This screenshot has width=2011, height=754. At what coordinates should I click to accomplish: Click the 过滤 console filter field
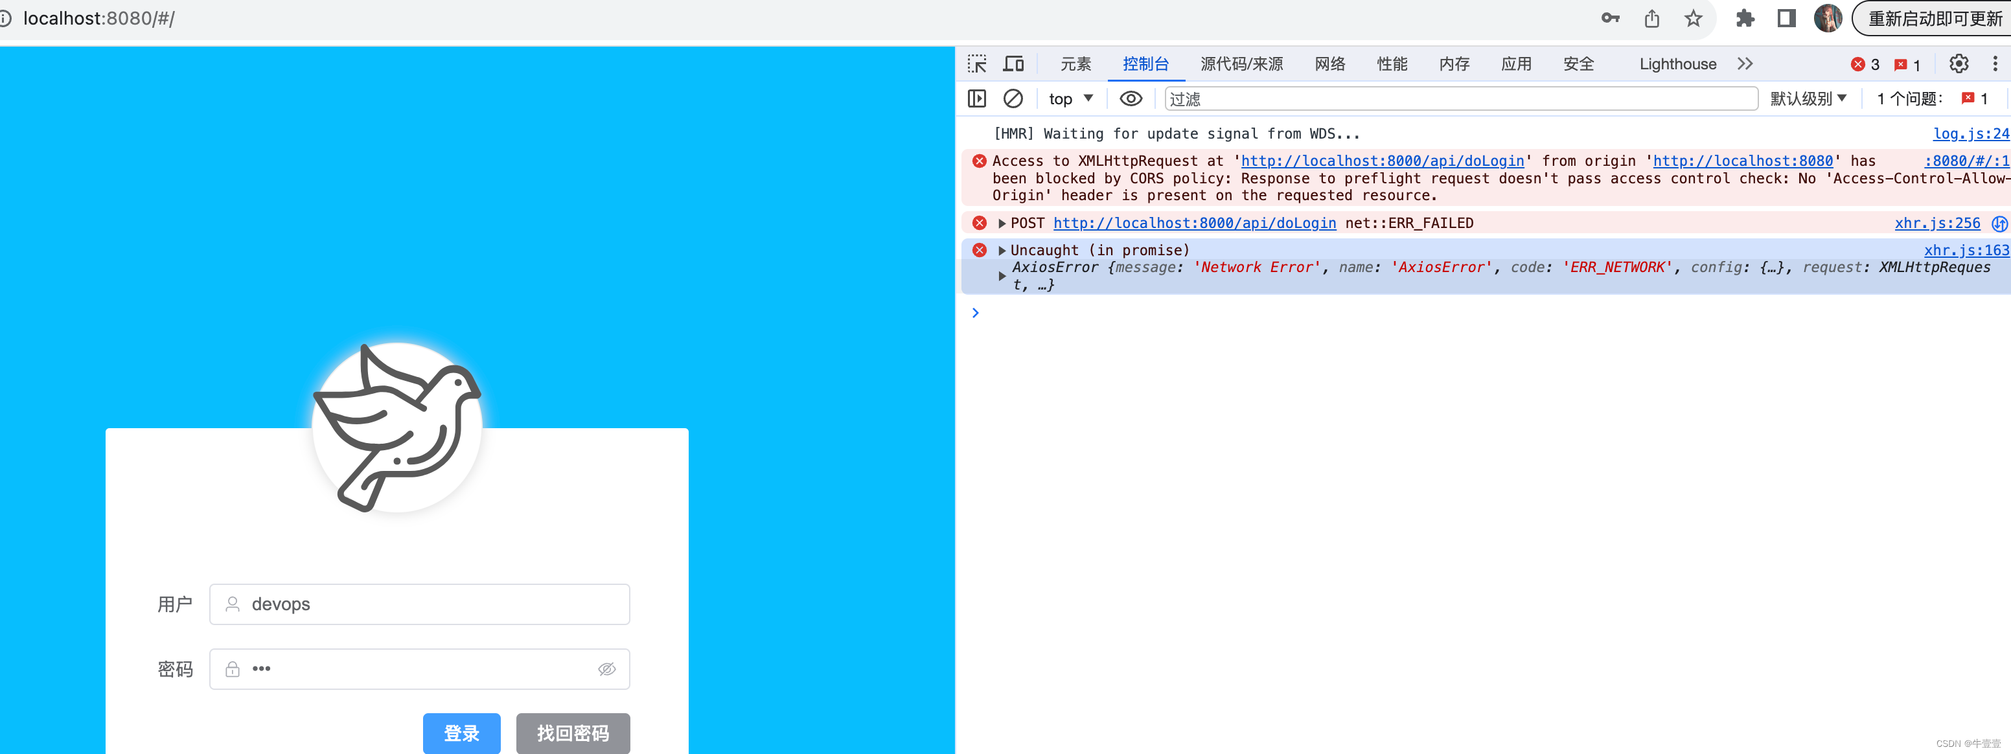1460,98
